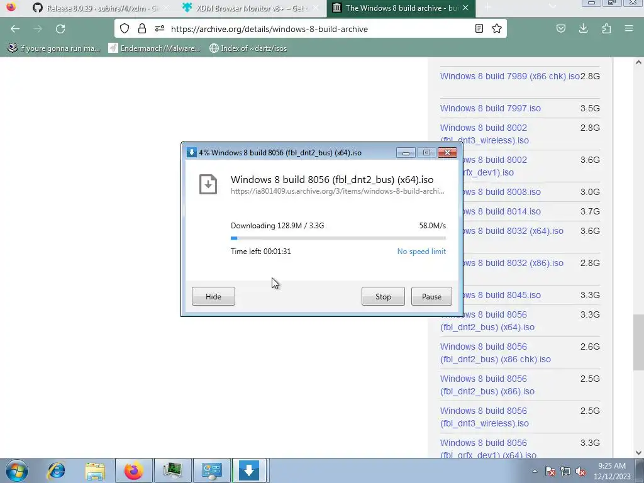Open the 'if youre gonna run ma...' bookmark

tap(54, 48)
